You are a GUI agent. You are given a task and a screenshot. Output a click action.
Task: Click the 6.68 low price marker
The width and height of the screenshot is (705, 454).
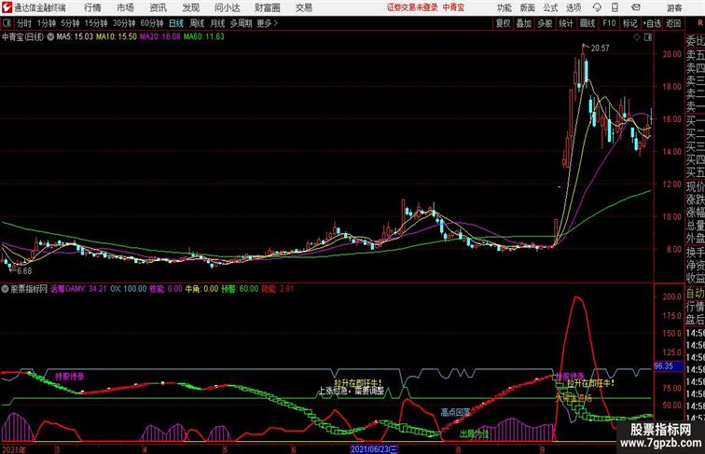click(24, 271)
